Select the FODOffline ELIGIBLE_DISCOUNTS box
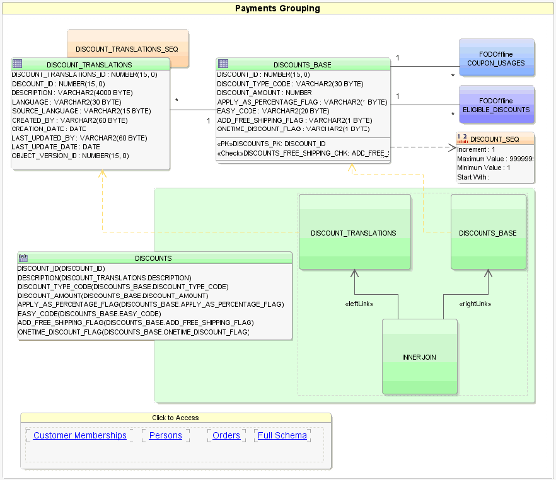556x480 pixels. tap(497, 105)
